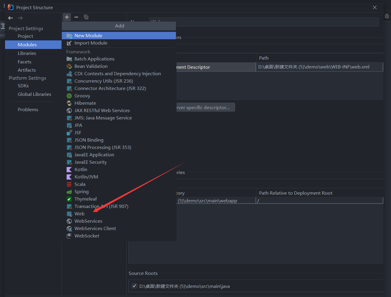Screen dimensions: 391x297
Task: Click the src\main\webapp directory cell
Action: click(x=216, y=201)
